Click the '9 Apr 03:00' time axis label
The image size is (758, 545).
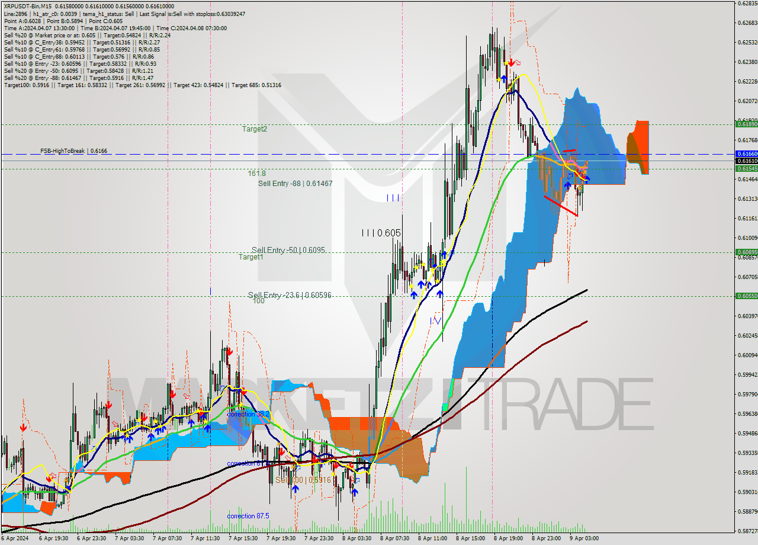[x=584, y=538]
